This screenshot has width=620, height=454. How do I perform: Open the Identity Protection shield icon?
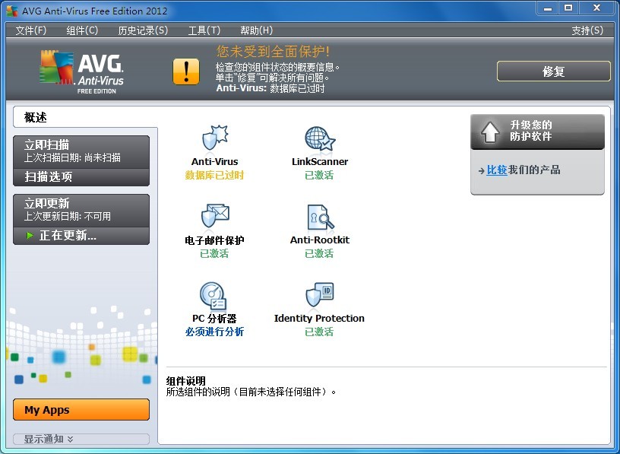[x=319, y=295]
